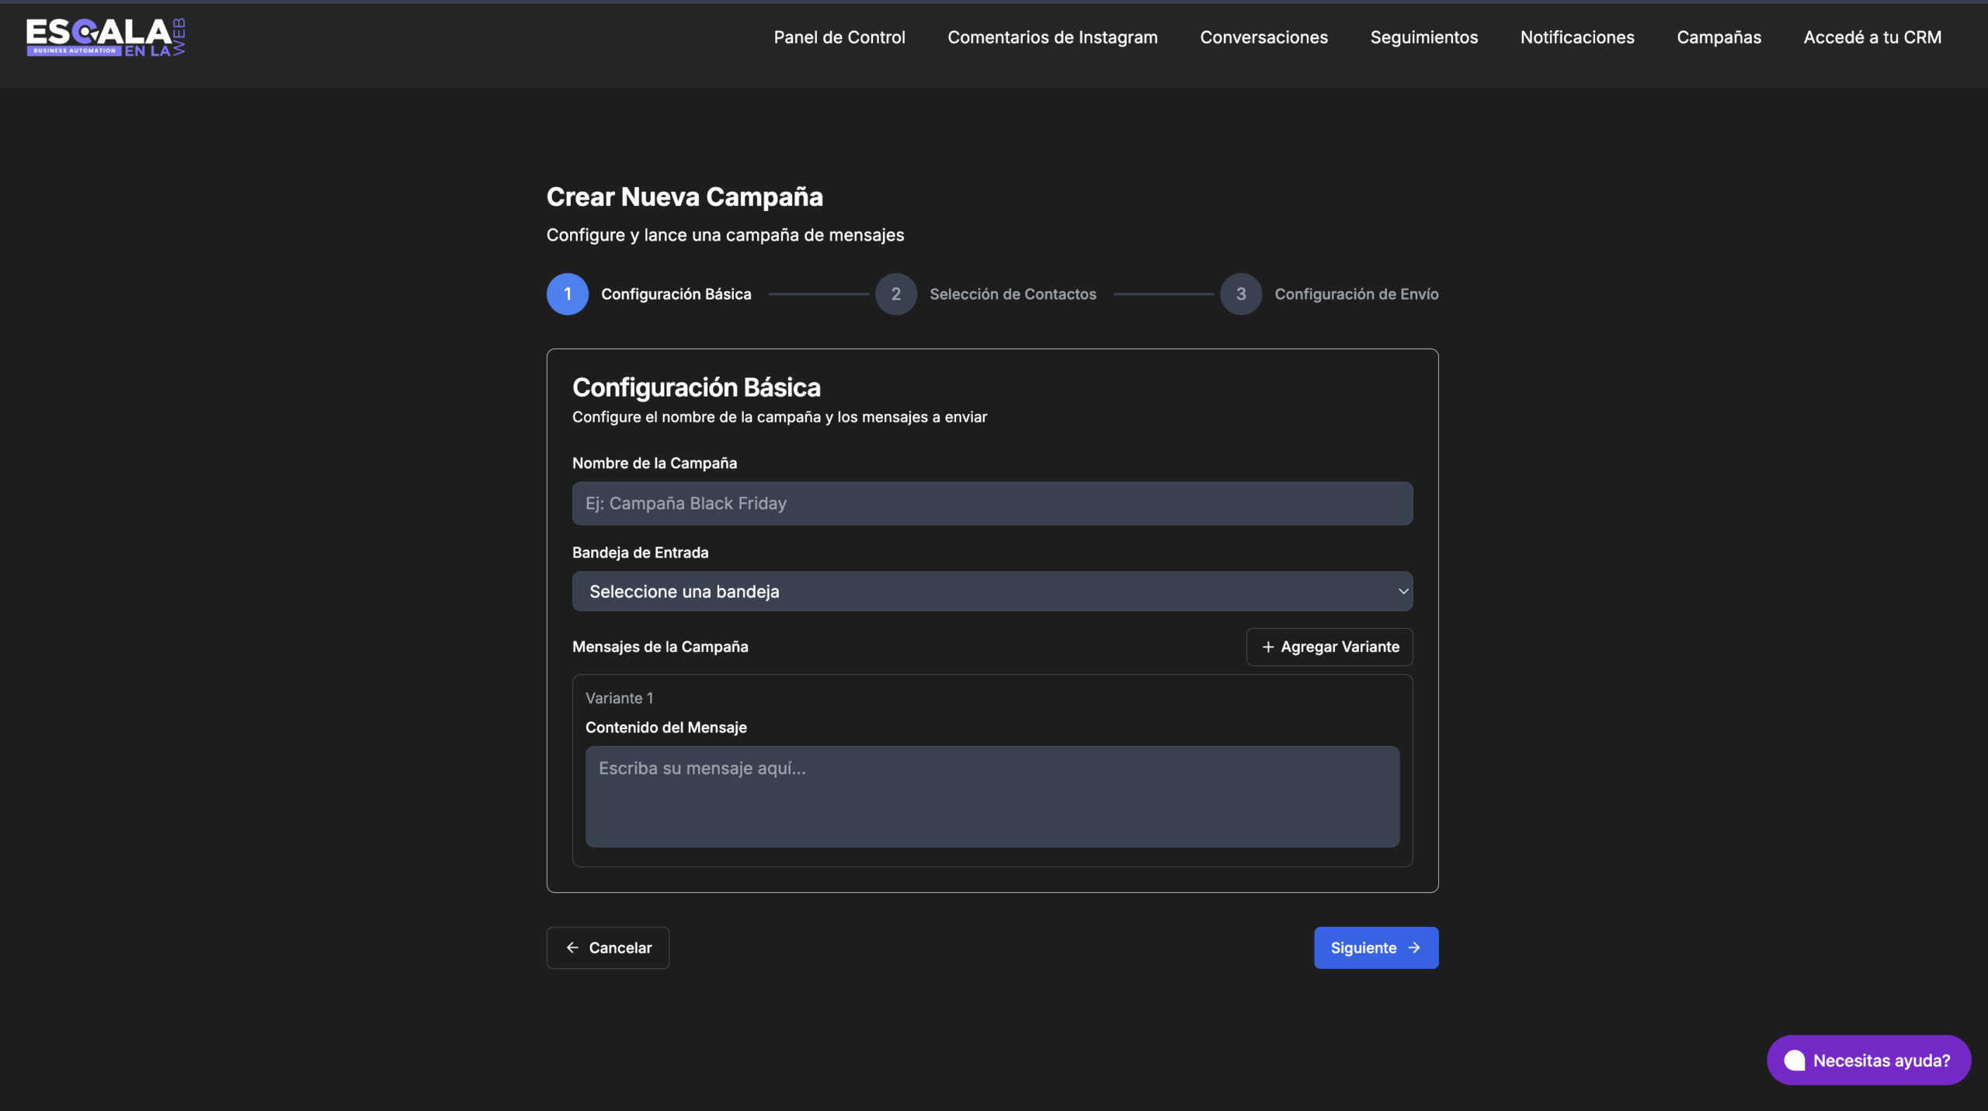Screen dimensions: 1988x1111
Task: Click step 1 circle indicator
Action: point(567,294)
